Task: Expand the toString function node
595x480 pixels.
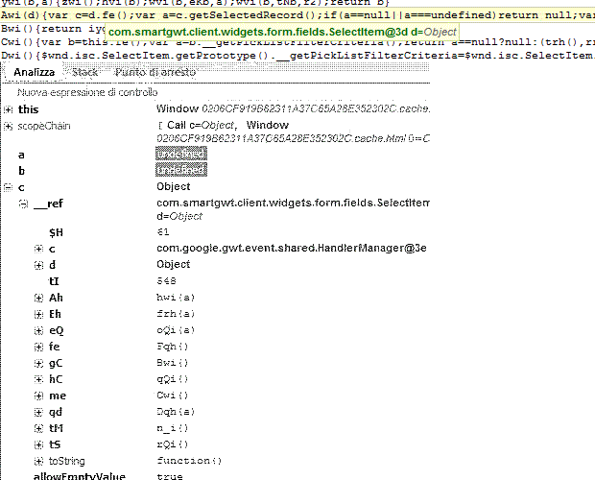Action: click(x=39, y=460)
